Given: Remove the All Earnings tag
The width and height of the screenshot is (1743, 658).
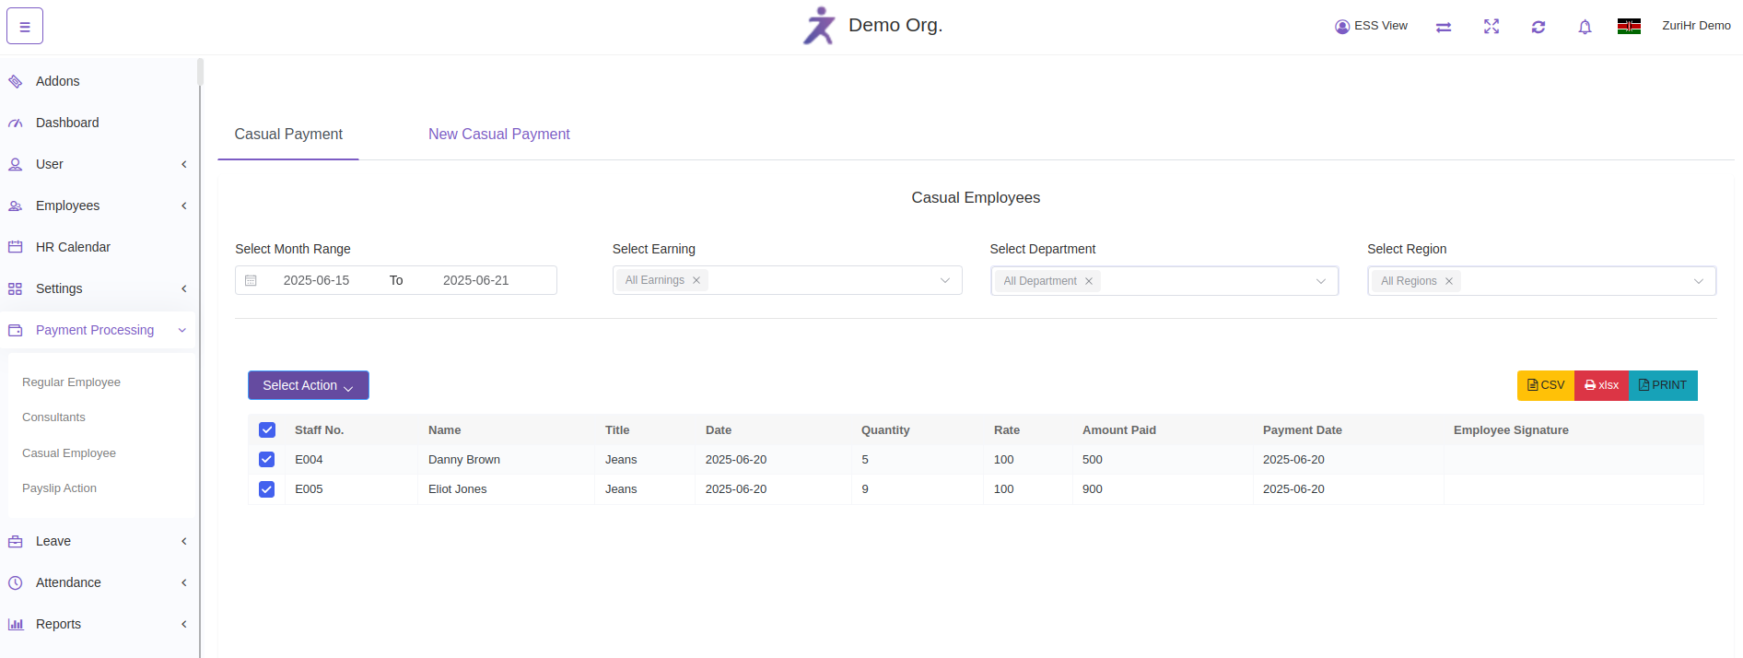Looking at the screenshot, I should click(x=696, y=280).
